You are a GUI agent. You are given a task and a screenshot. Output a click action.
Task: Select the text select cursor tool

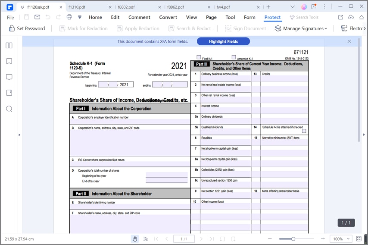(x=146, y=239)
